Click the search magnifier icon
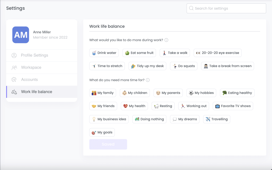This screenshot has width=272, height=170. [x=191, y=8]
